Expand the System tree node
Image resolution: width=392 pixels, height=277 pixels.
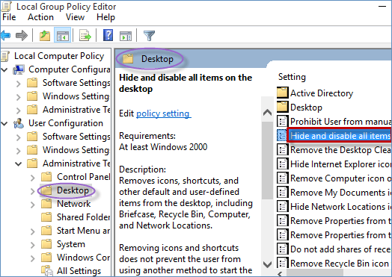[x=32, y=245]
